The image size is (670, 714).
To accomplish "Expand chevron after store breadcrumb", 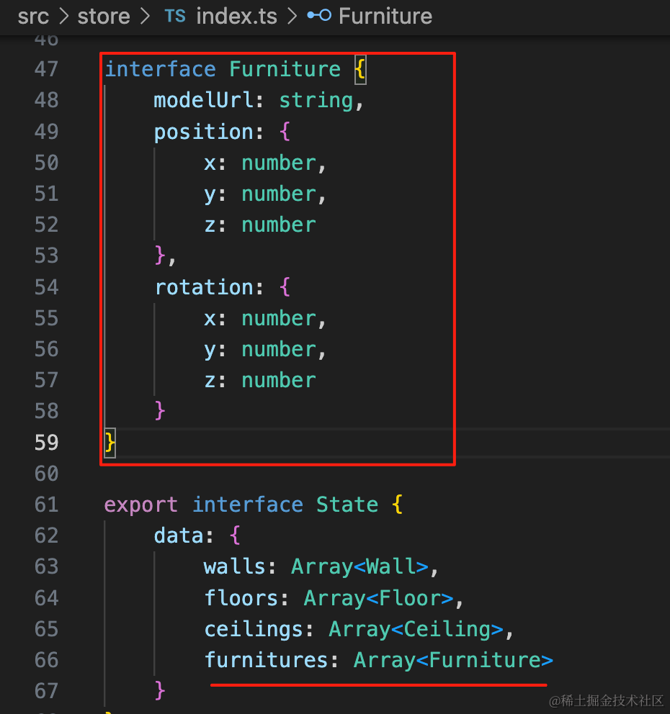I will point(145,17).
